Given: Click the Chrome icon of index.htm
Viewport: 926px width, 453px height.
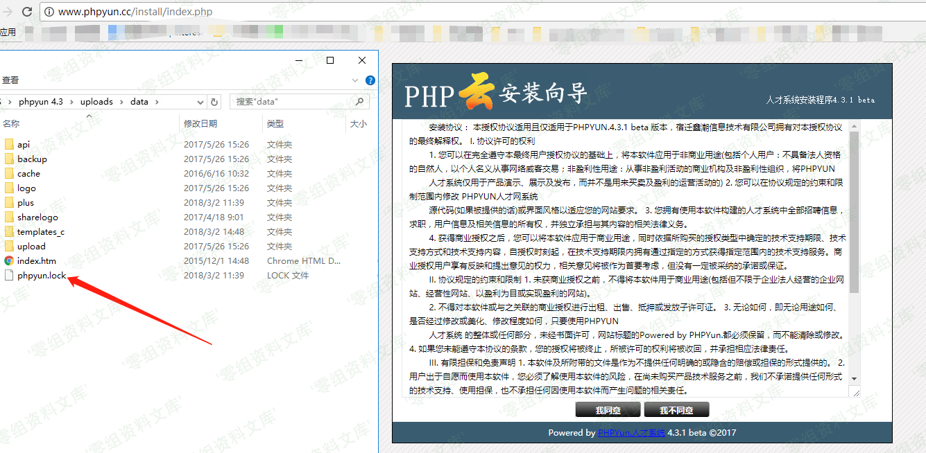Looking at the screenshot, I should [9, 261].
